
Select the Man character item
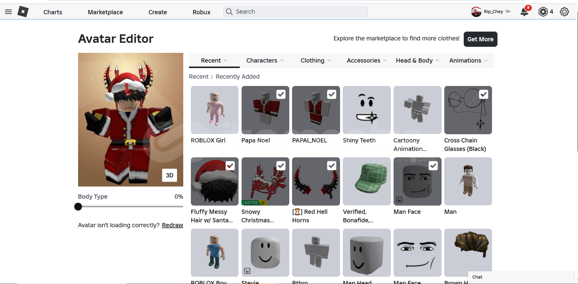pos(468,181)
